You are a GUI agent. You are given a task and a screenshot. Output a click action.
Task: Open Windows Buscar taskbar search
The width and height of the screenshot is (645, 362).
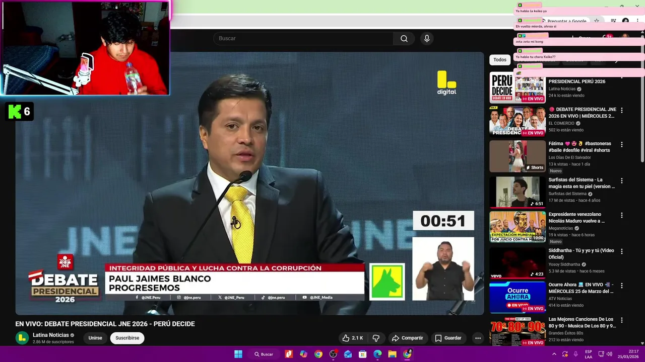(x=264, y=354)
